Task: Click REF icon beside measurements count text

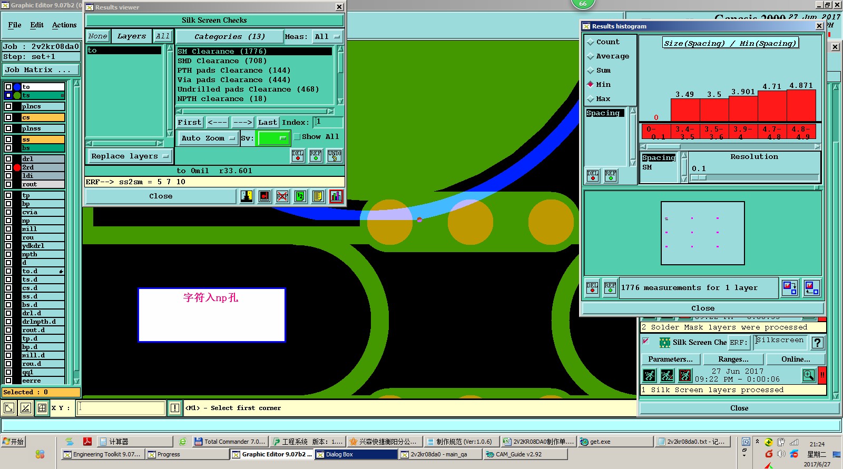Action: tap(610, 288)
